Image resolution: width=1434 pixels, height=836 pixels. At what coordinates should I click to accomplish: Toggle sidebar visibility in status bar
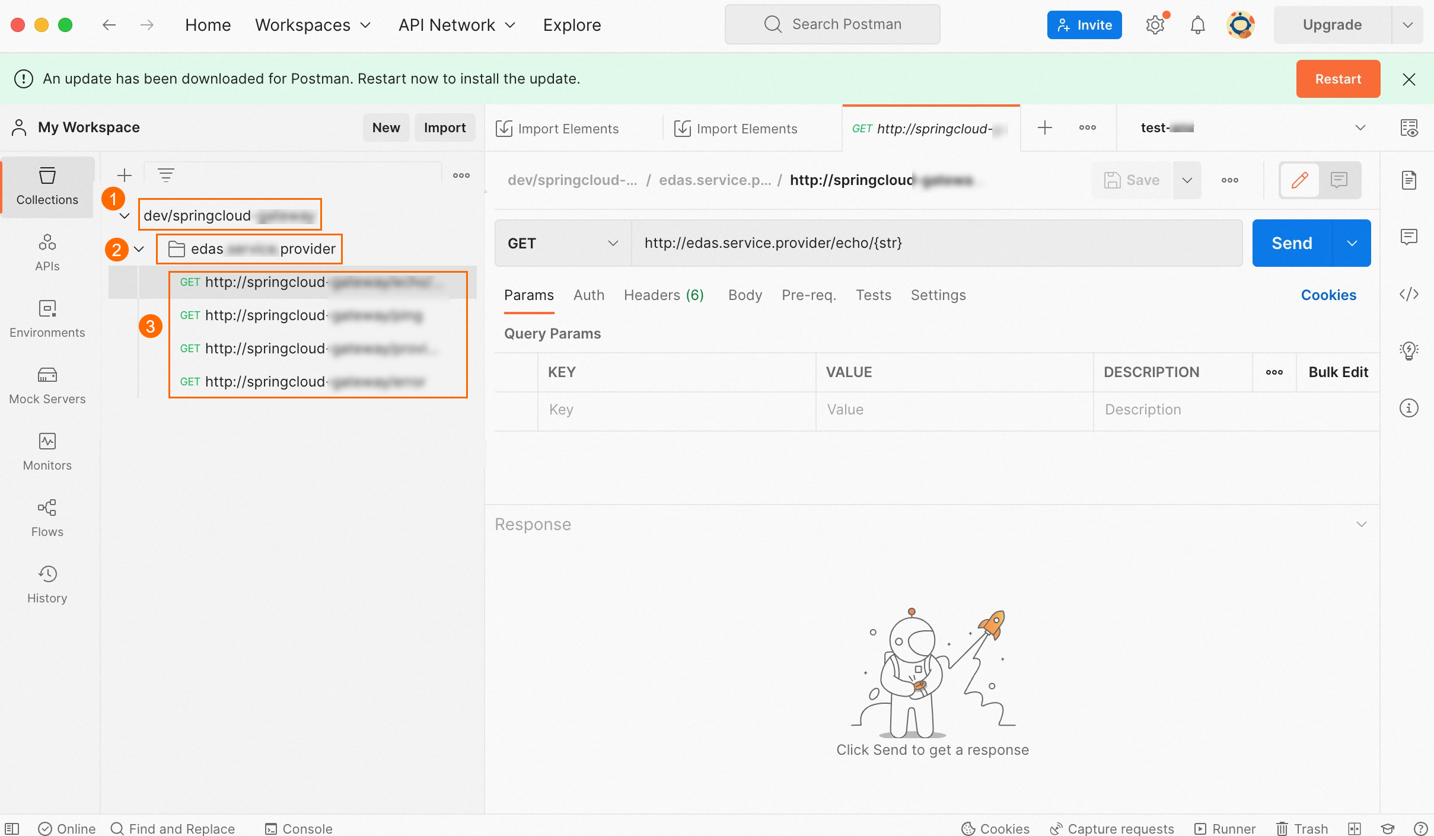point(12,828)
